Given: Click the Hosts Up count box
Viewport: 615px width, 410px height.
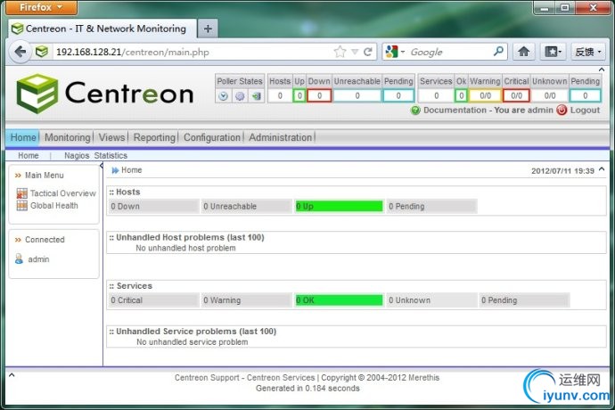Looking at the screenshot, I should pos(299,95).
